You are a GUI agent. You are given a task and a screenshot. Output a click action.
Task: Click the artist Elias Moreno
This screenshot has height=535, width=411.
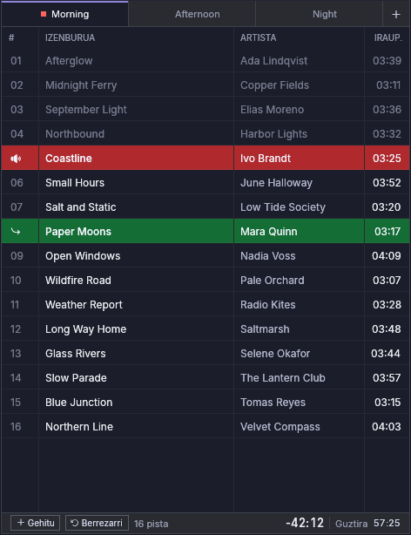272,110
